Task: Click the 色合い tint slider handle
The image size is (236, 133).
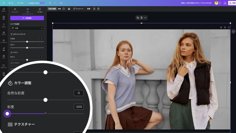Action: [x=27, y=48]
